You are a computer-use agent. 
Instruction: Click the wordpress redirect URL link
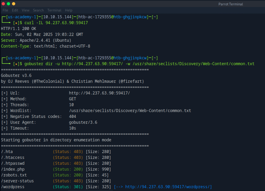click(x=168, y=187)
